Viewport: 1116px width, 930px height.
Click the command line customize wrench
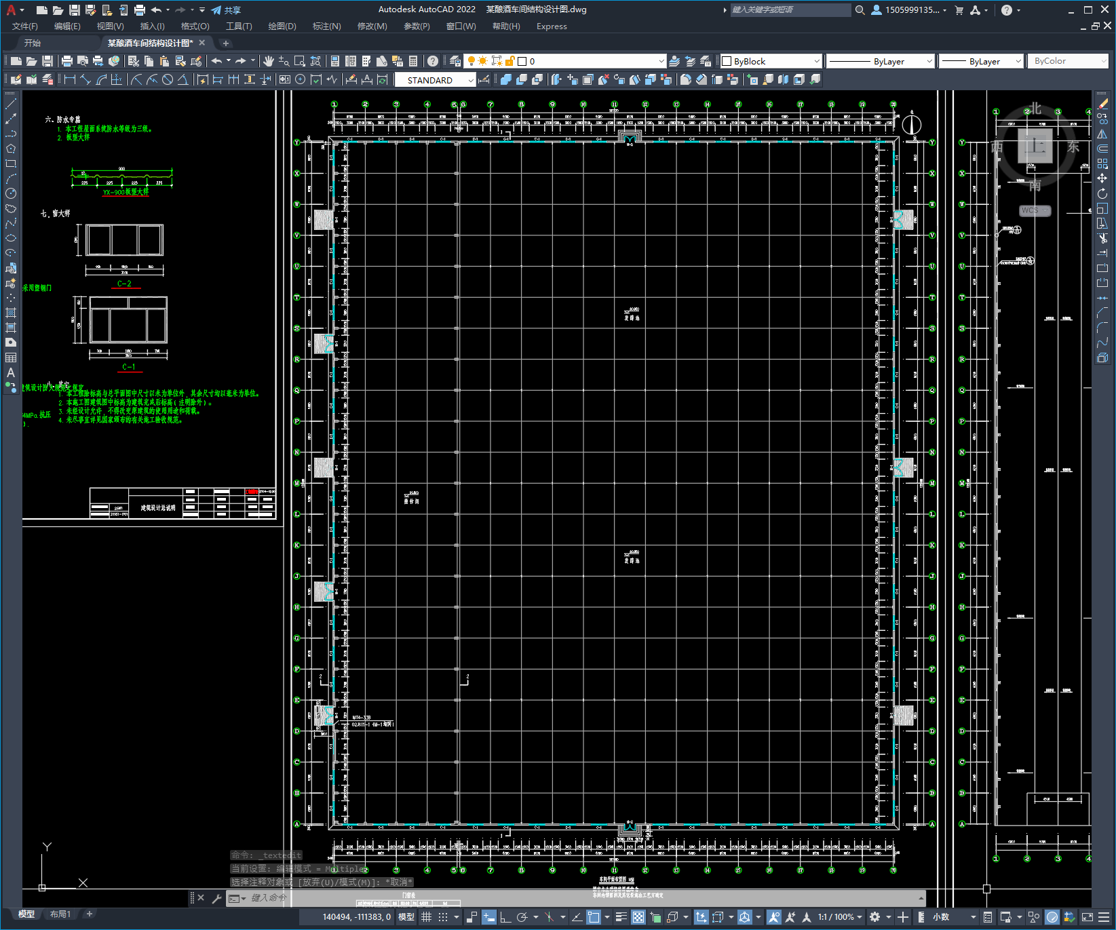(x=216, y=898)
